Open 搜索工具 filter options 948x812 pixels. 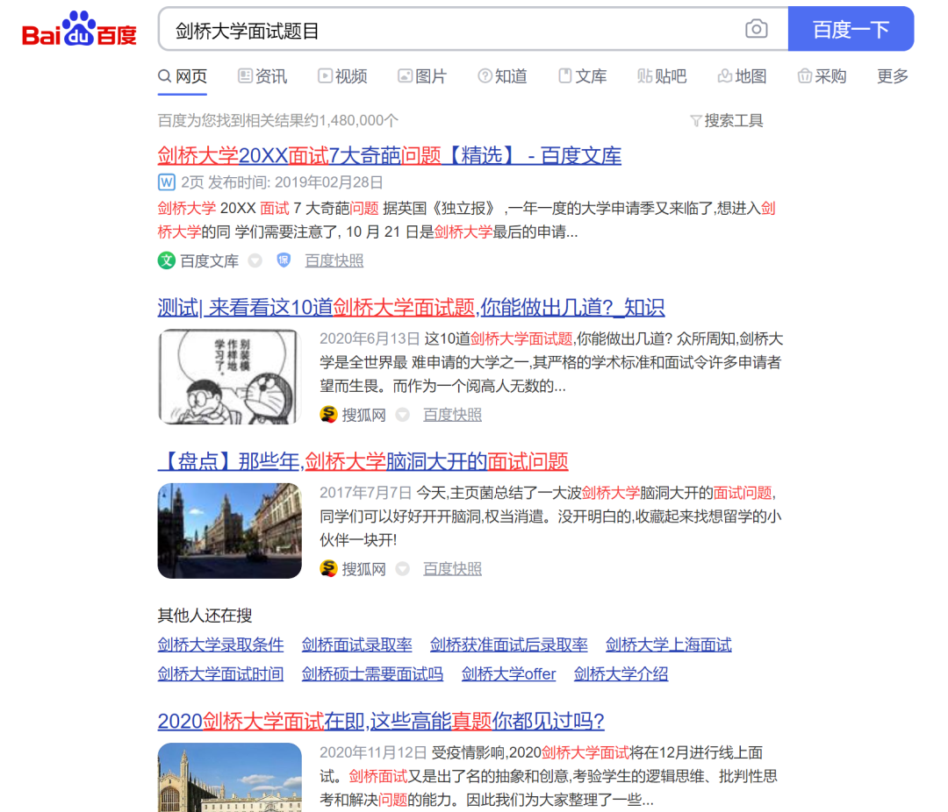(727, 121)
